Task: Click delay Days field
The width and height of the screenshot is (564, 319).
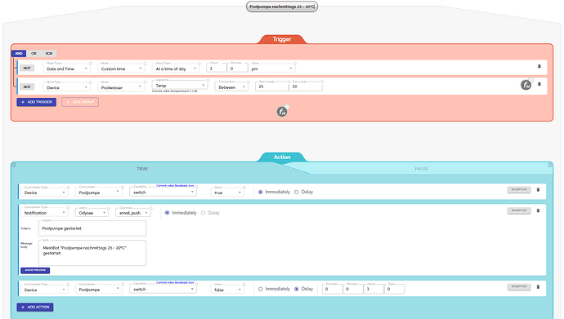Action: 394,289
